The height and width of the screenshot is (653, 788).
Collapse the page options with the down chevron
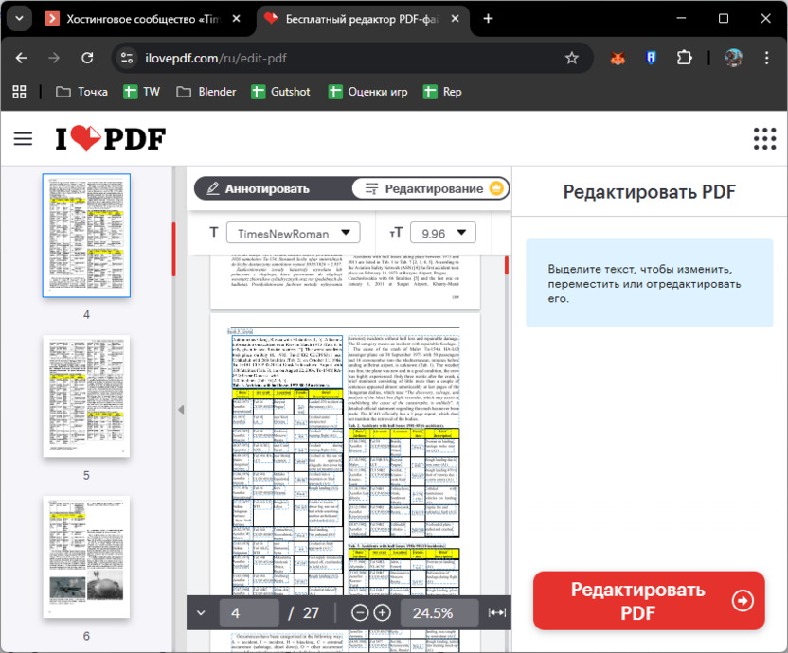pos(200,612)
